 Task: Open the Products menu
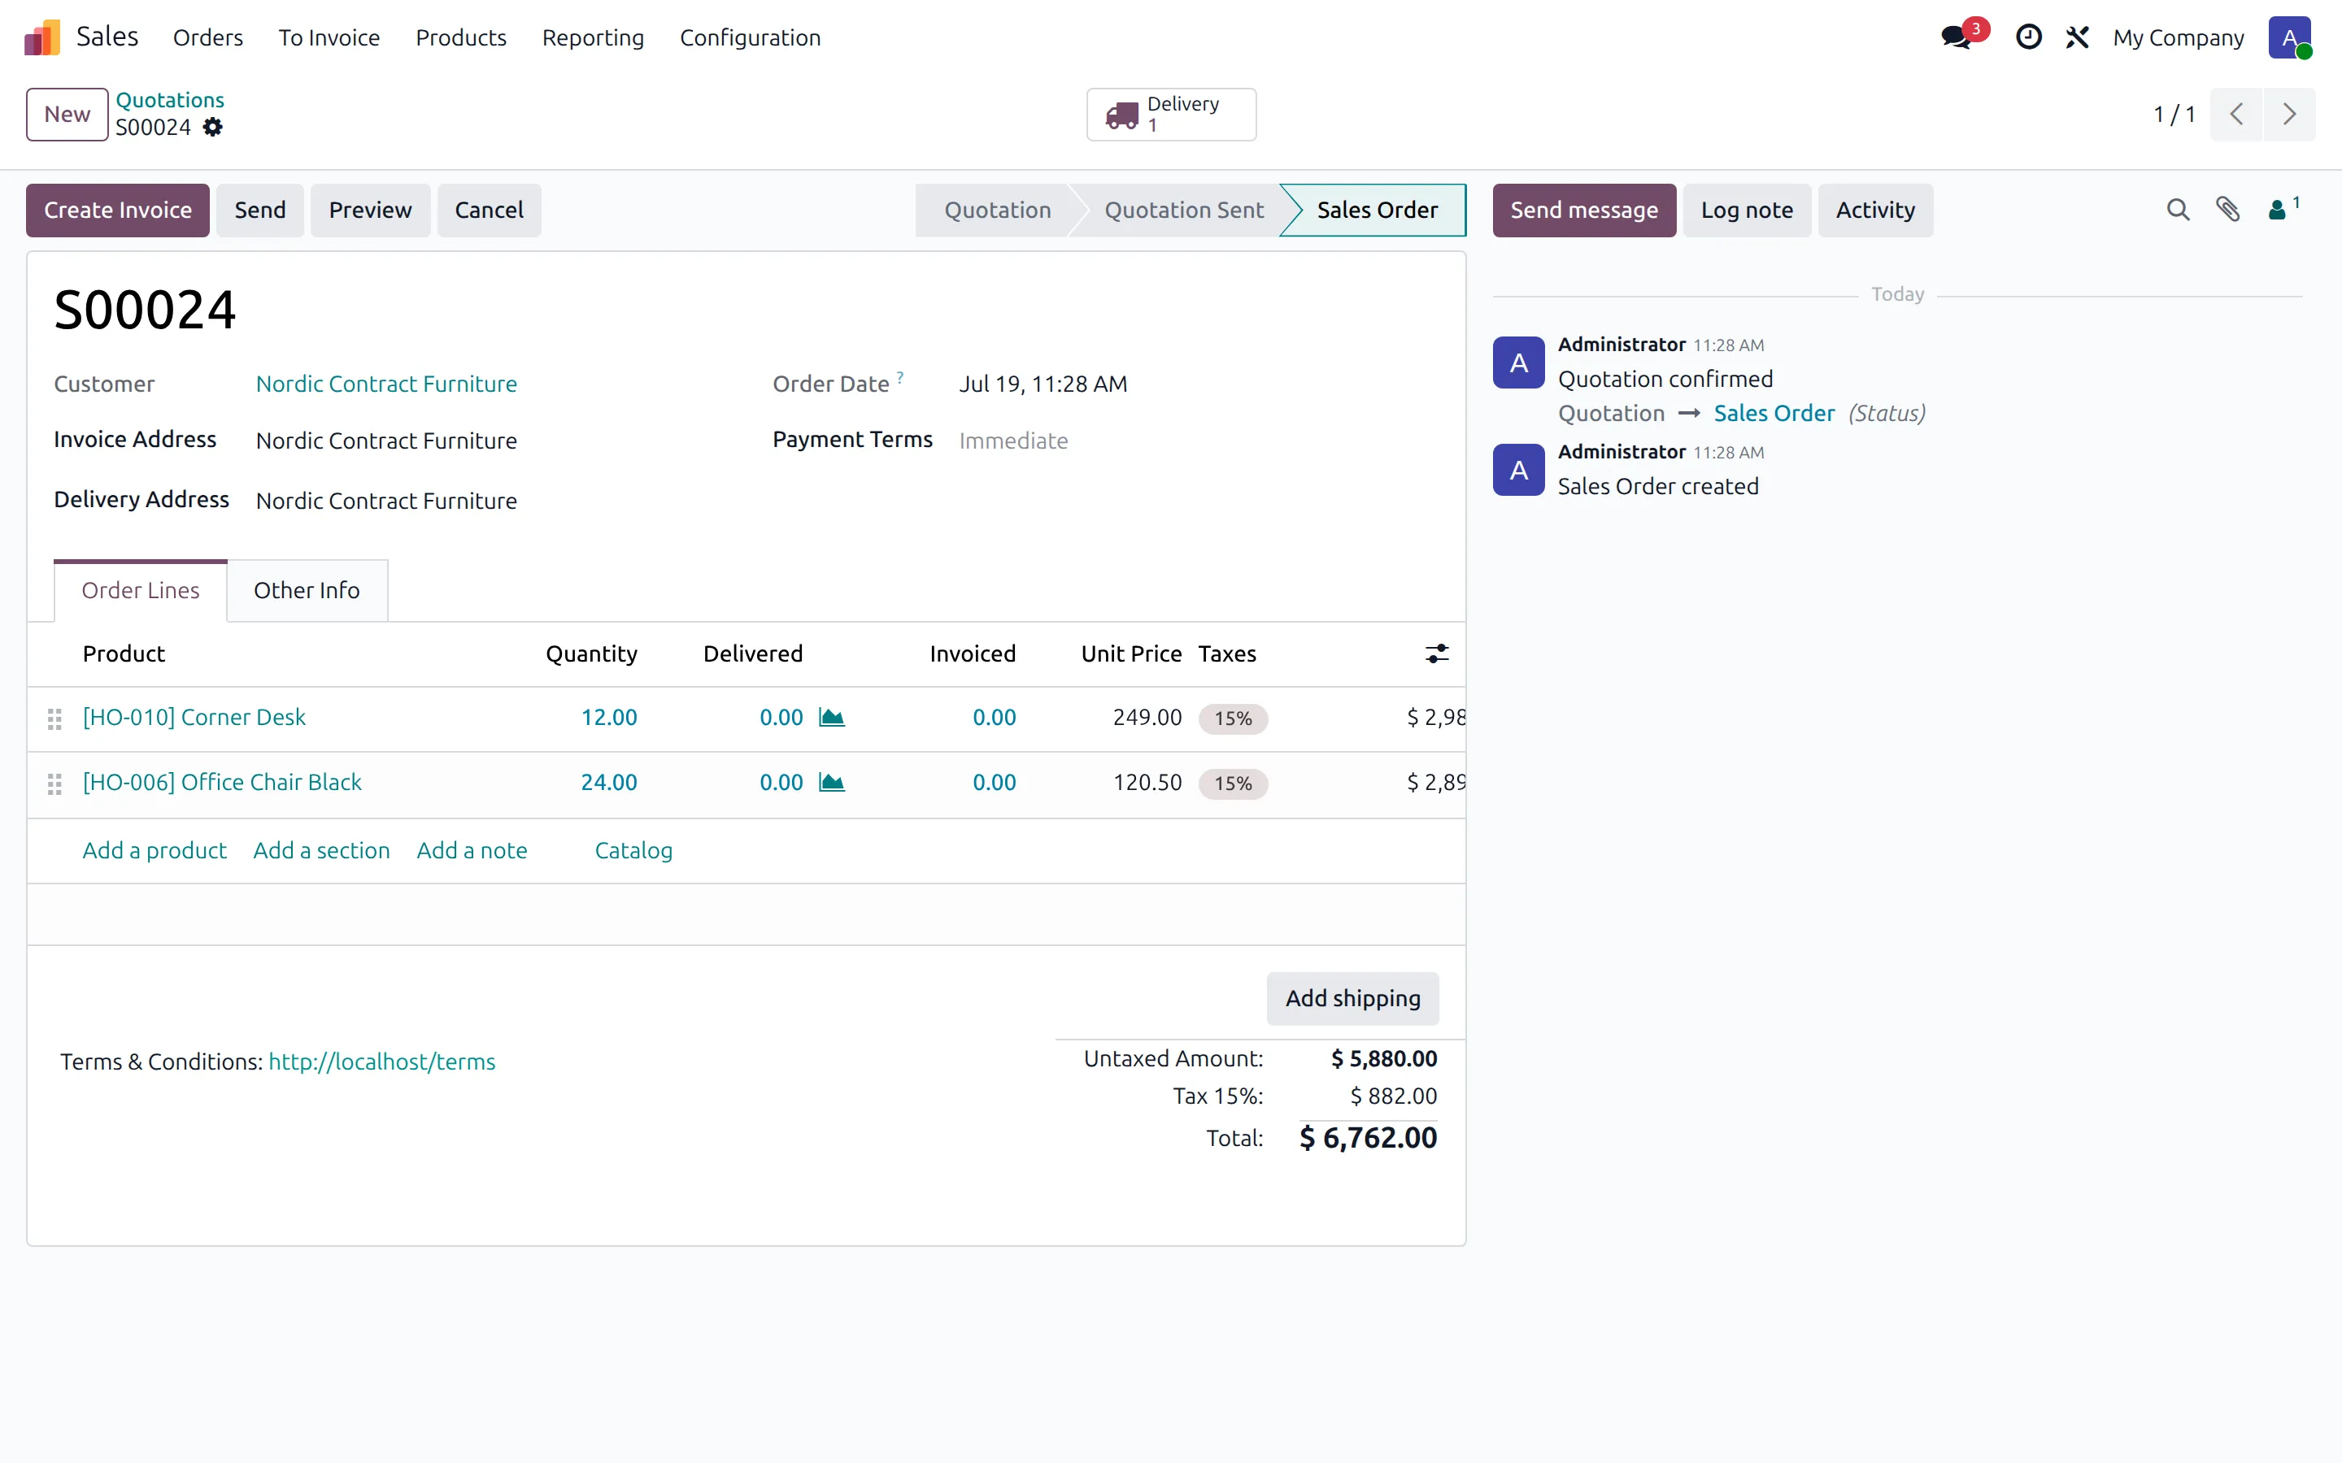click(460, 37)
